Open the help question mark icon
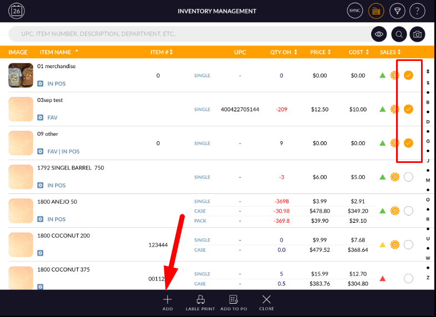Image resolution: width=436 pixels, height=317 pixels. [417, 11]
